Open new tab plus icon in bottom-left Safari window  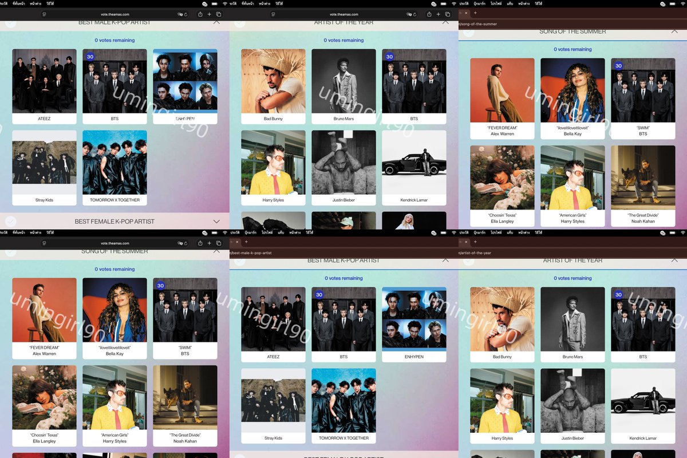[x=210, y=243]
